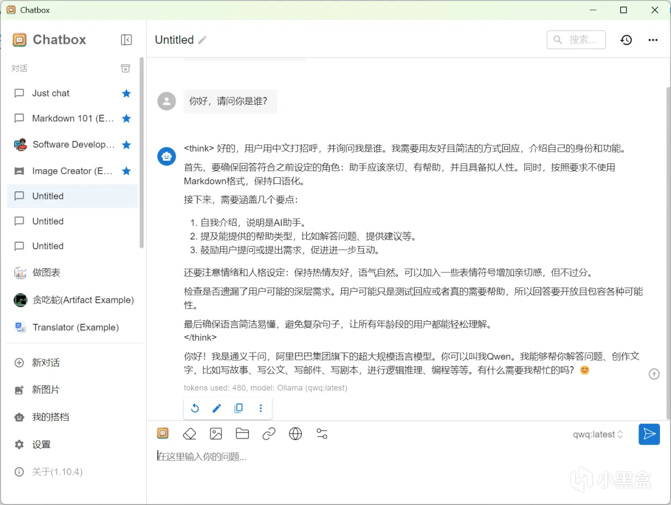
Task: Clear context with the eraser icon
Action: coord(189,434)
